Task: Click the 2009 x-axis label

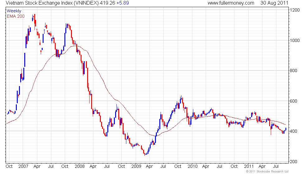Action: (136, 167)
